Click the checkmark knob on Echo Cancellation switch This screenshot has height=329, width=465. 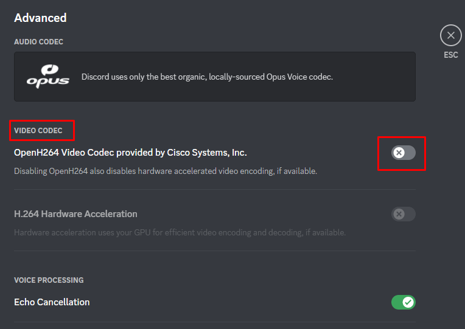pos(408,302)
